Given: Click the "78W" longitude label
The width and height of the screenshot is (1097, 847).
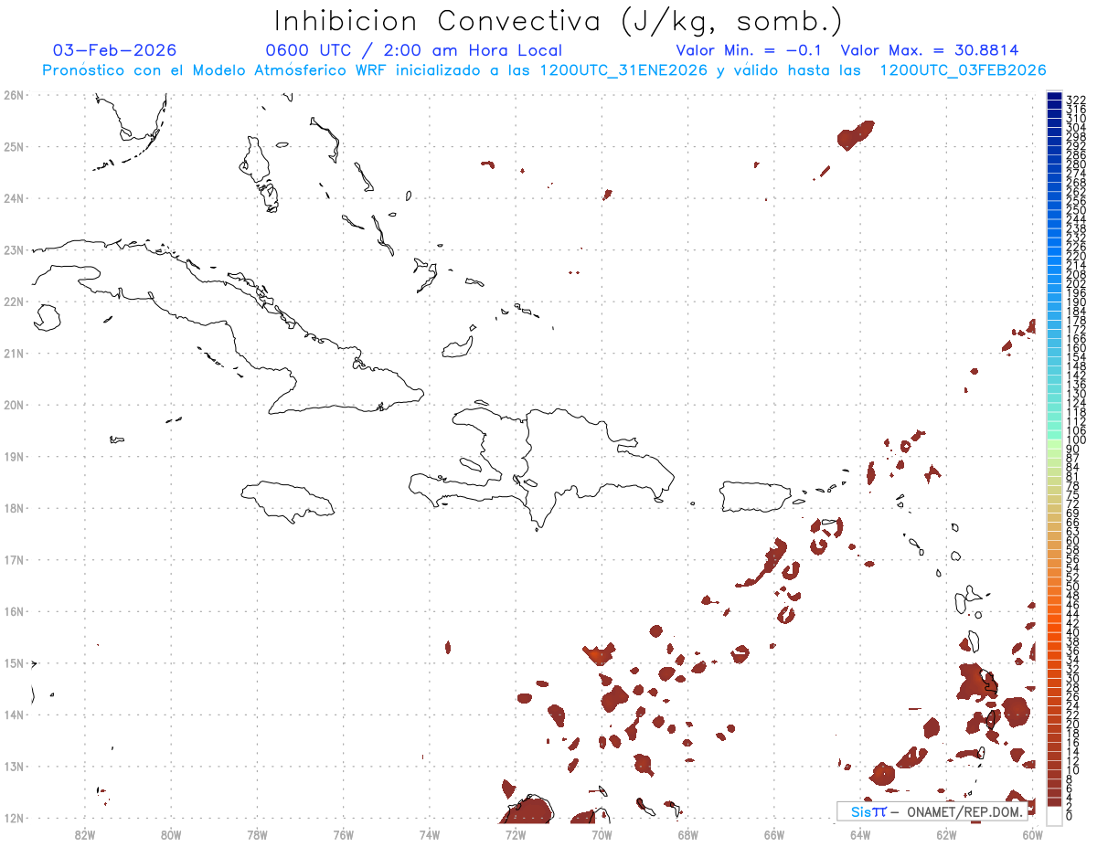Looking at the screenshot, I should [x=257, y=833].
